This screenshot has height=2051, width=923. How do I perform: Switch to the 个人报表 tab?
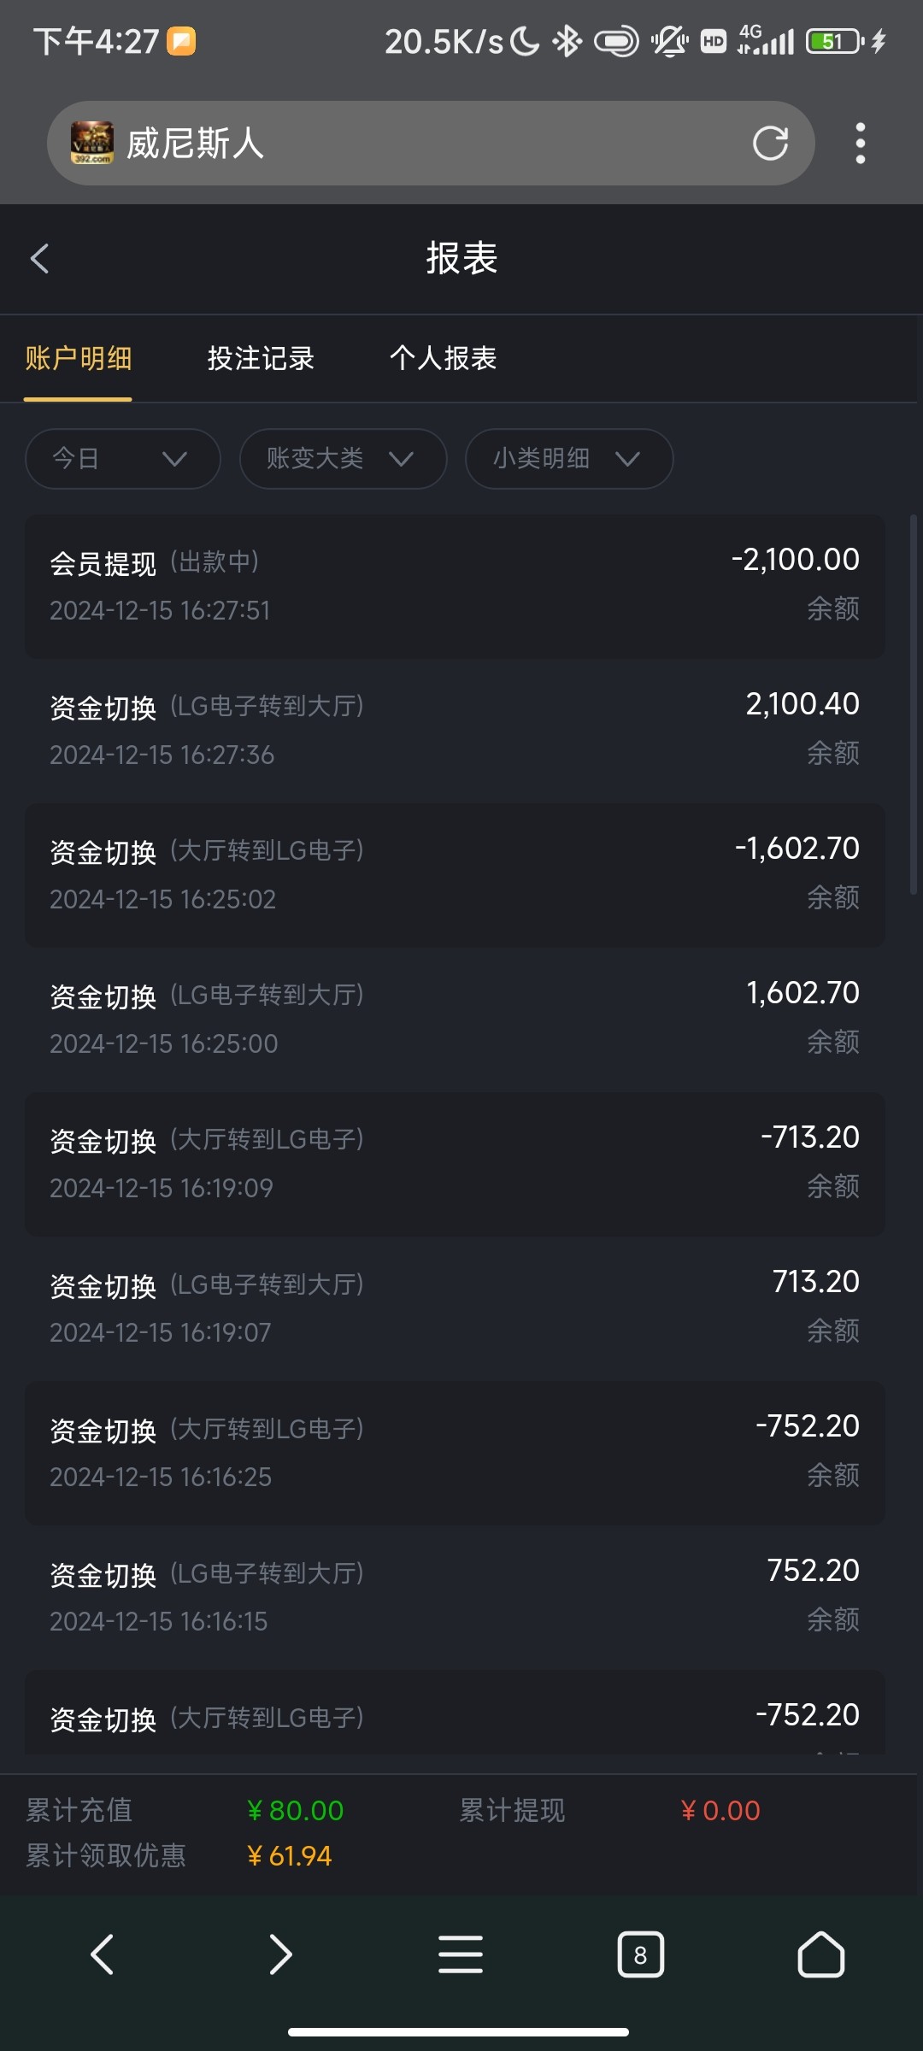[x=443, y=358]
